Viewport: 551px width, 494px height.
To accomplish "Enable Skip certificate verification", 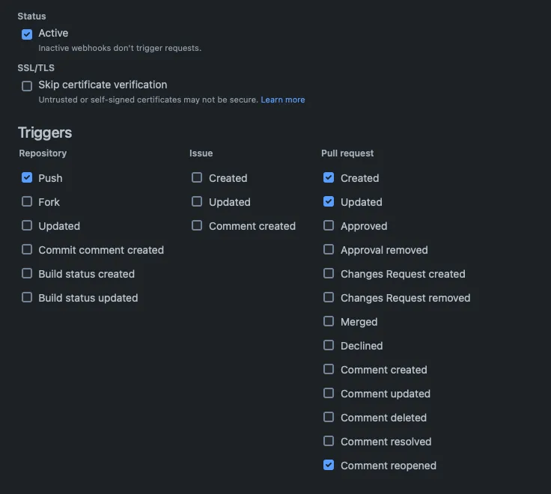I will tap(27, 85).
